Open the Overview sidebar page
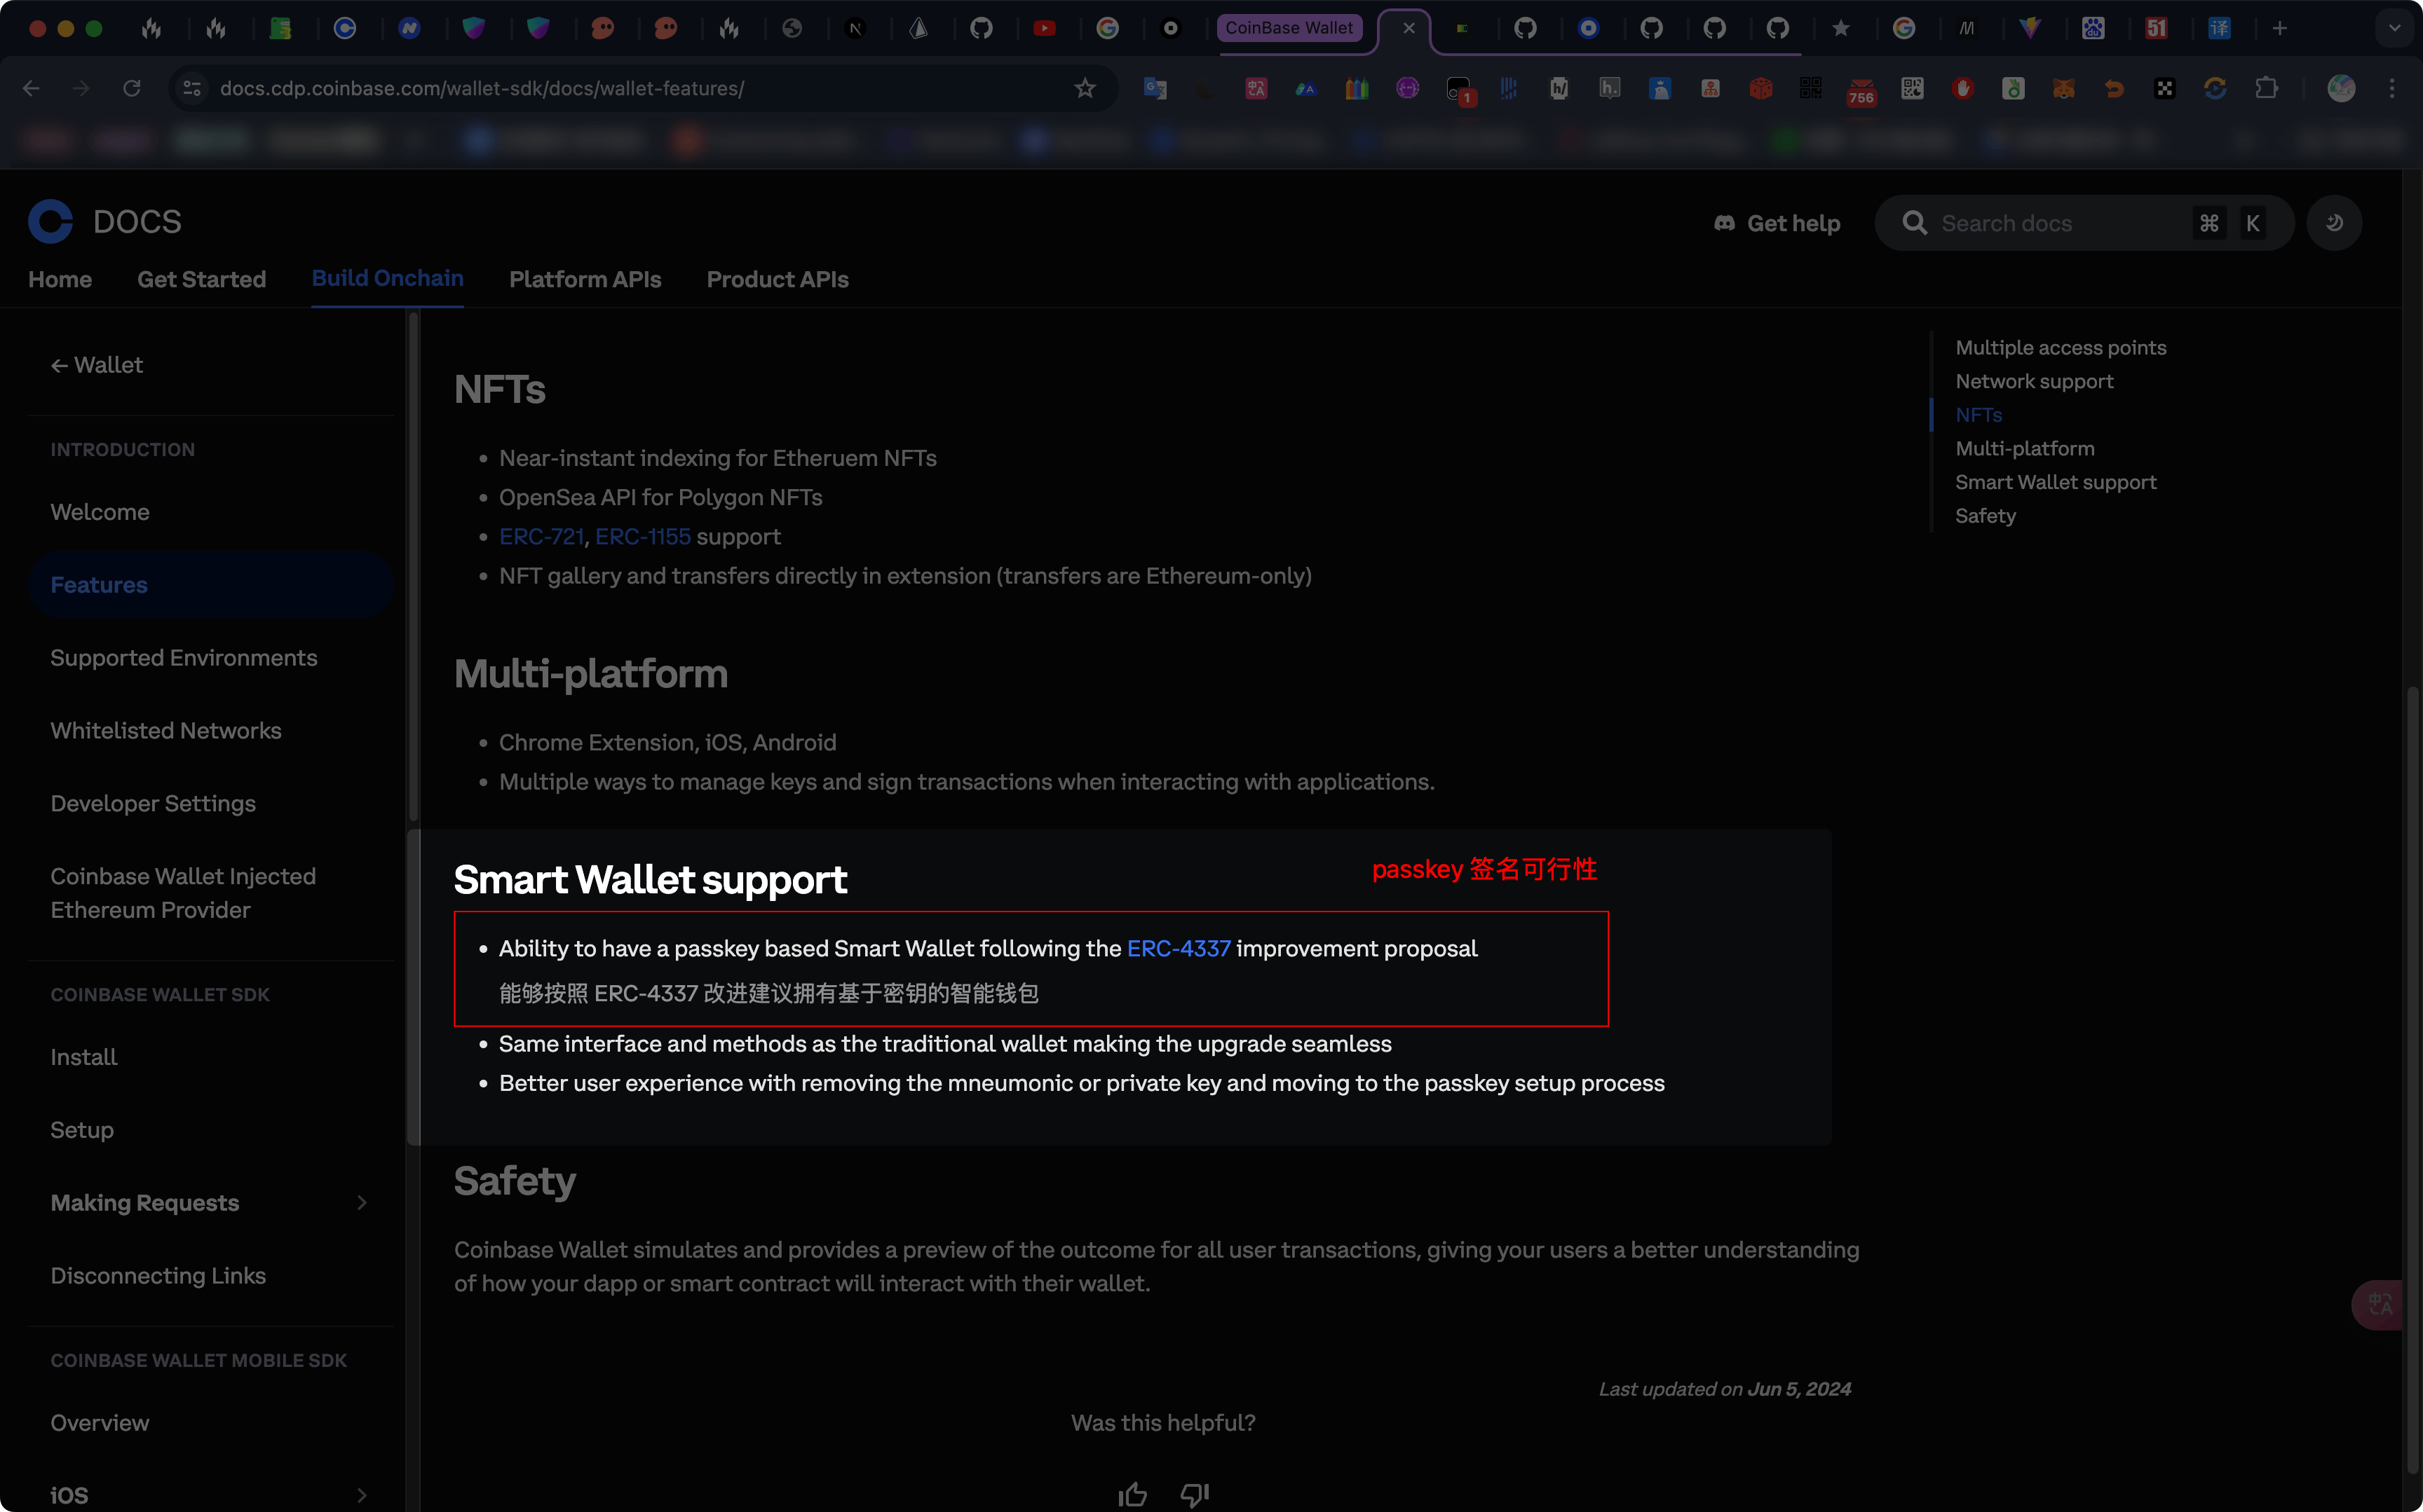This screenshot has width=2423, height=1512. pos(100,1423)
